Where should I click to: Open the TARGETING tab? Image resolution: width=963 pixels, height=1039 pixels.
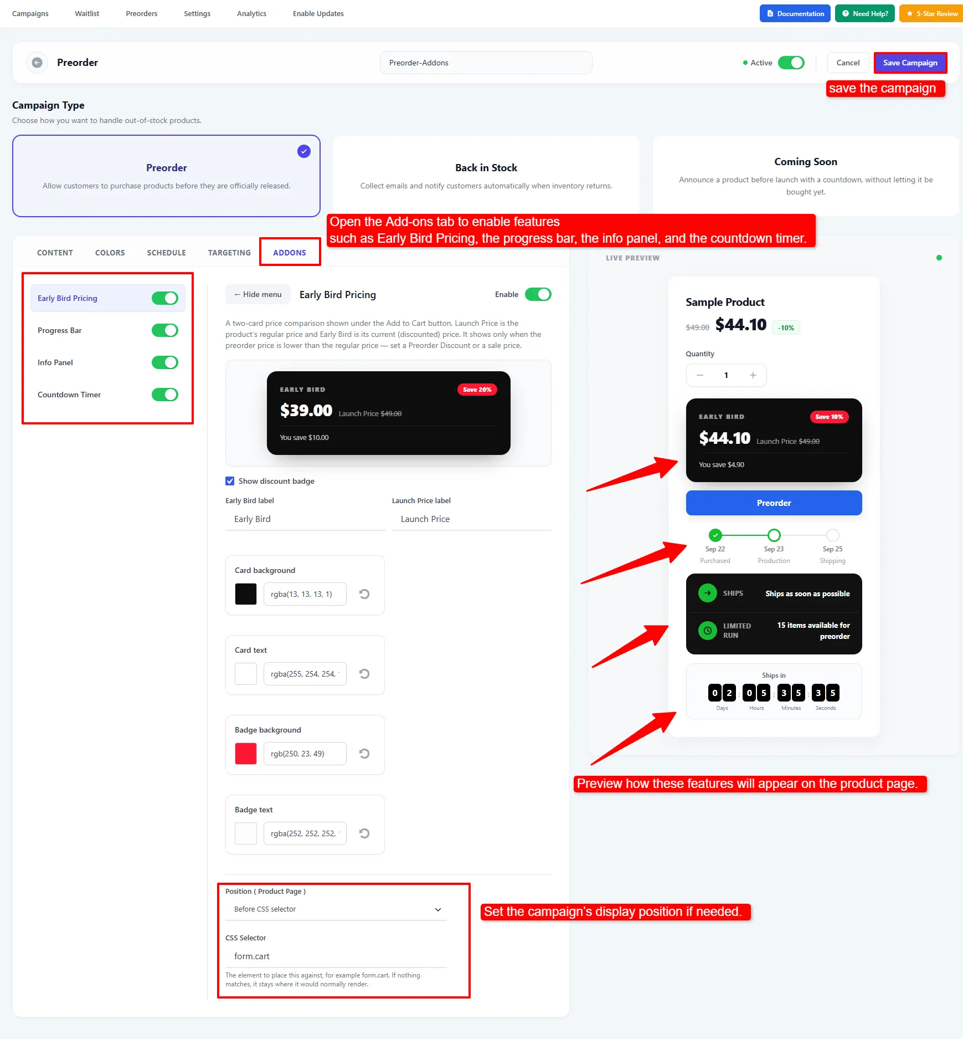click(229, 253)
